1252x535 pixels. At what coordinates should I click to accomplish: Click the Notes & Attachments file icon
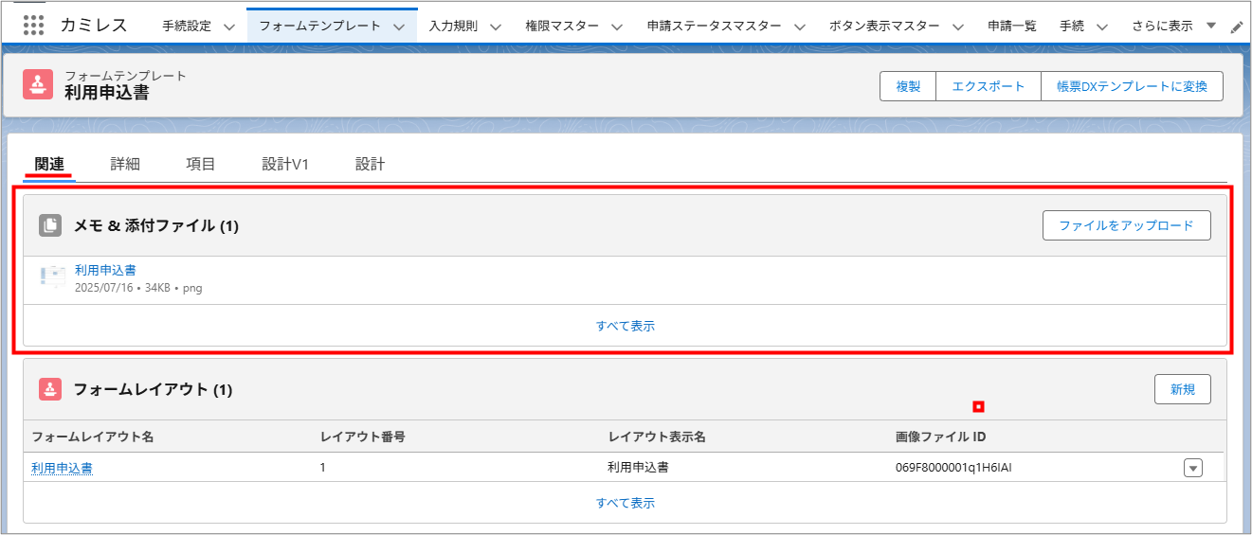point(50,225)
